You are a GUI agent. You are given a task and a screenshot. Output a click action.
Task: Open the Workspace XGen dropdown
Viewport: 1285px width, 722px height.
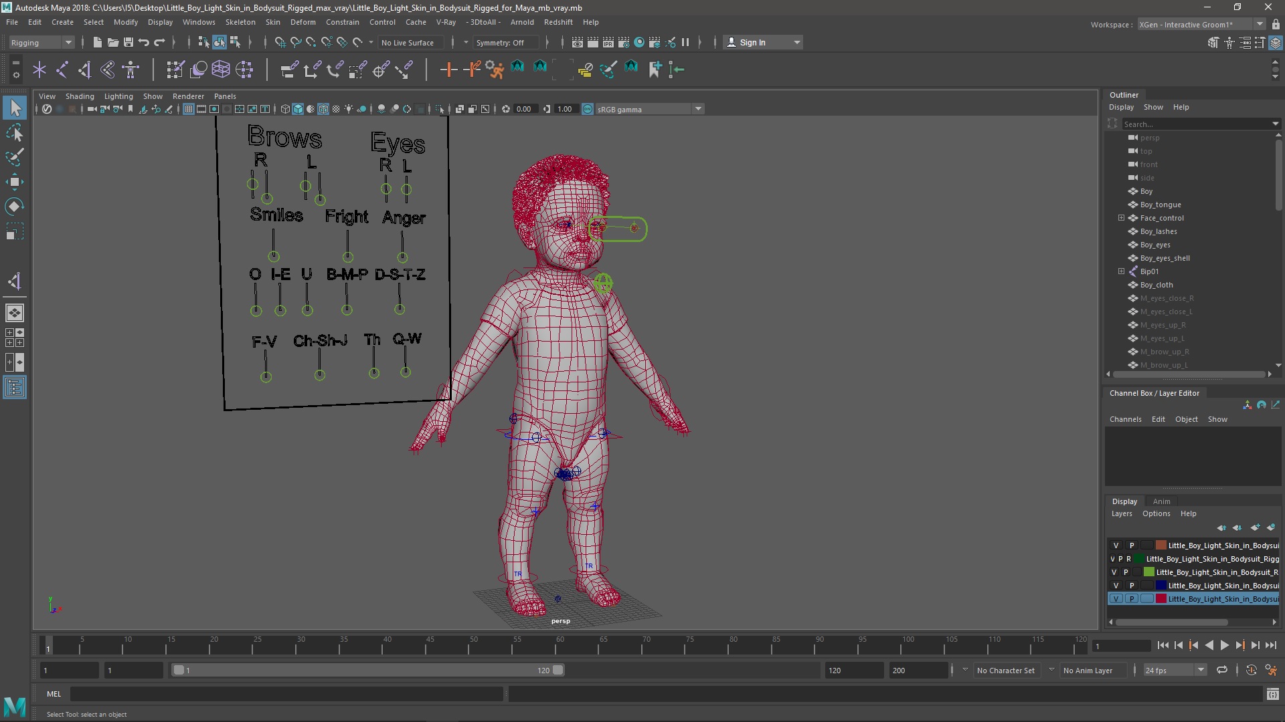1260,24
